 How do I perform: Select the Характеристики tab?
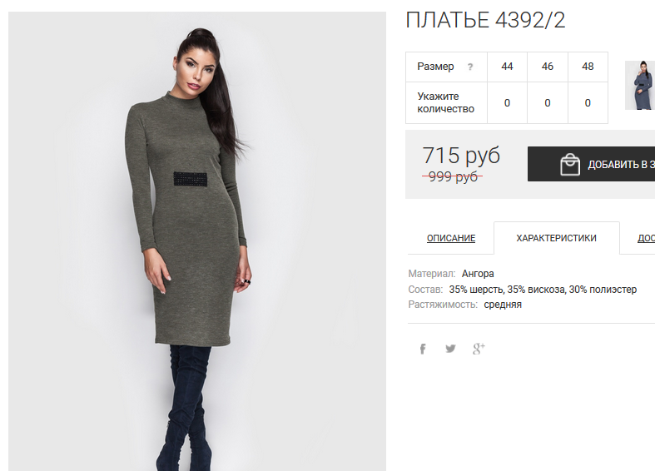[x=556, y=238]
